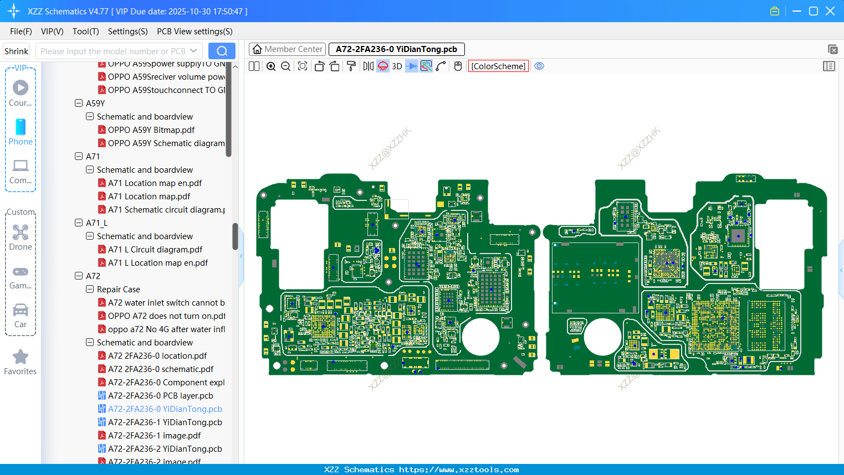Select the curved measurement tool
The image size is (844, 475).
[x=441, y=66]
